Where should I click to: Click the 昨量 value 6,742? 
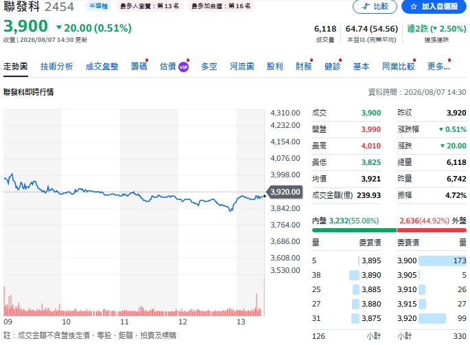[x=456, y=179]
